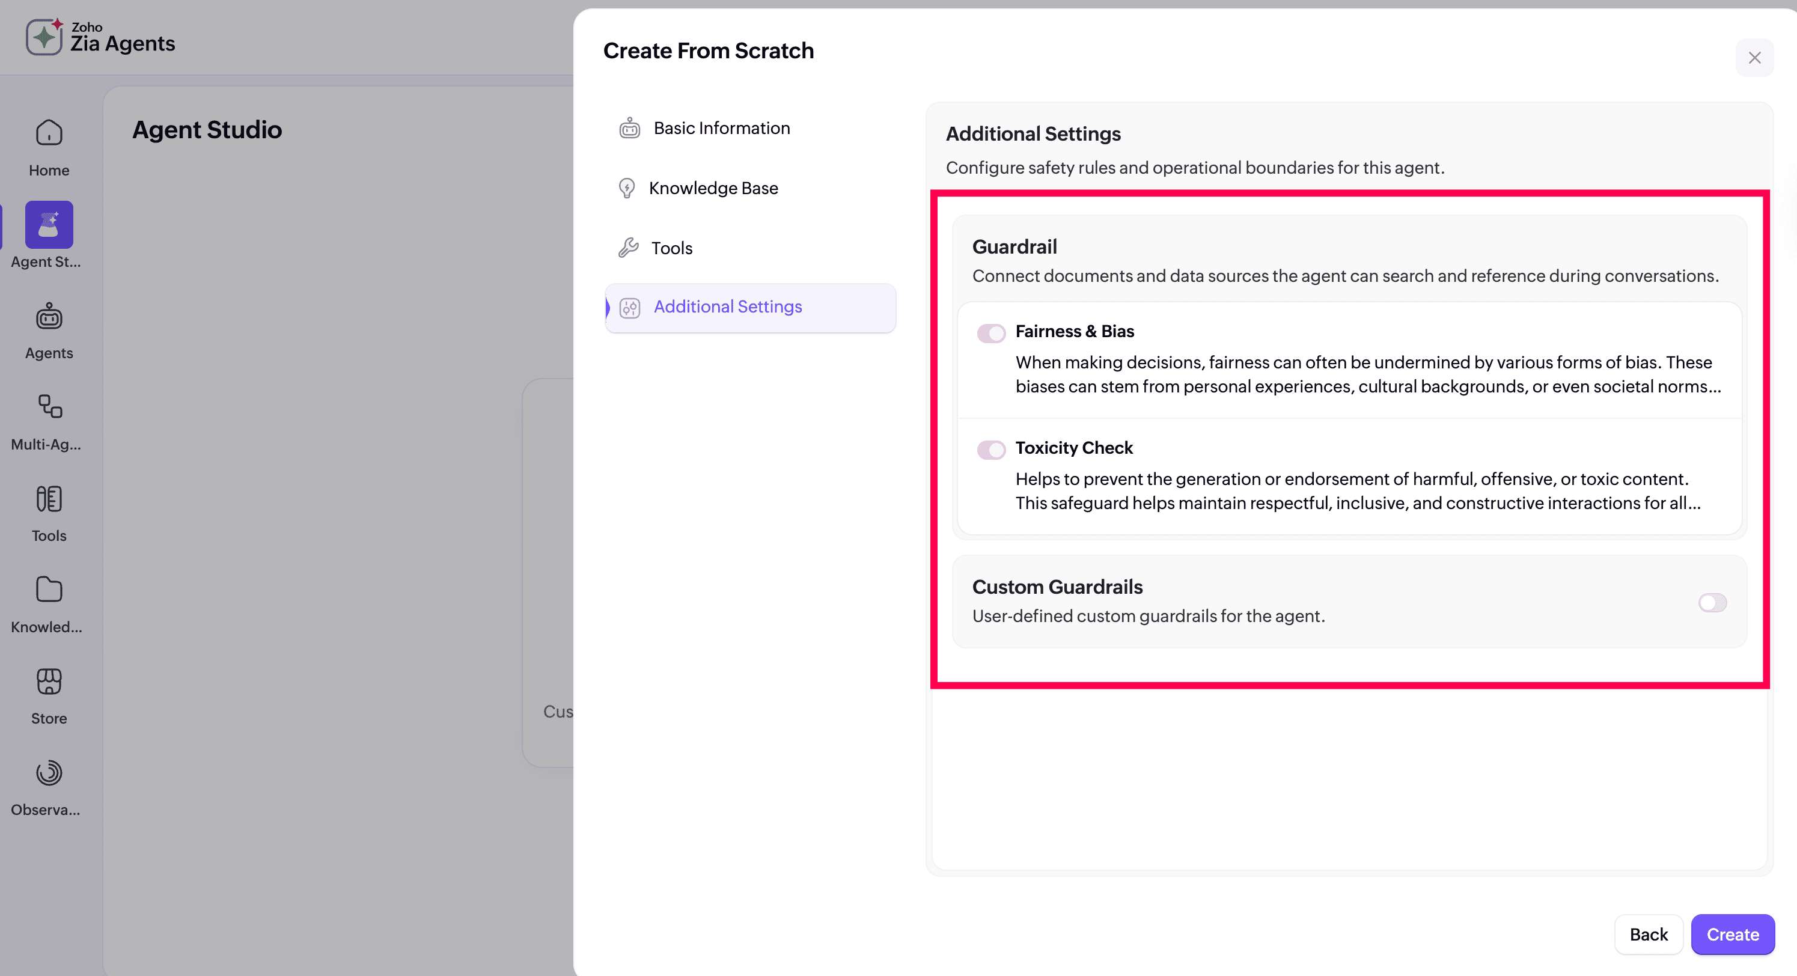Go to the Tools step in dialog
This screenshot has height=976, width=1797.
pos(751,248)
